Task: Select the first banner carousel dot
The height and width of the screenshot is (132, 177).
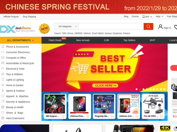Action: (x=137, y=89)
